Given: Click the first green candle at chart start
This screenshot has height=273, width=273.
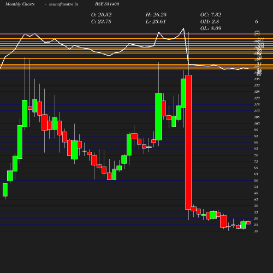Looking at the screenshot, I should coord(5,189).
